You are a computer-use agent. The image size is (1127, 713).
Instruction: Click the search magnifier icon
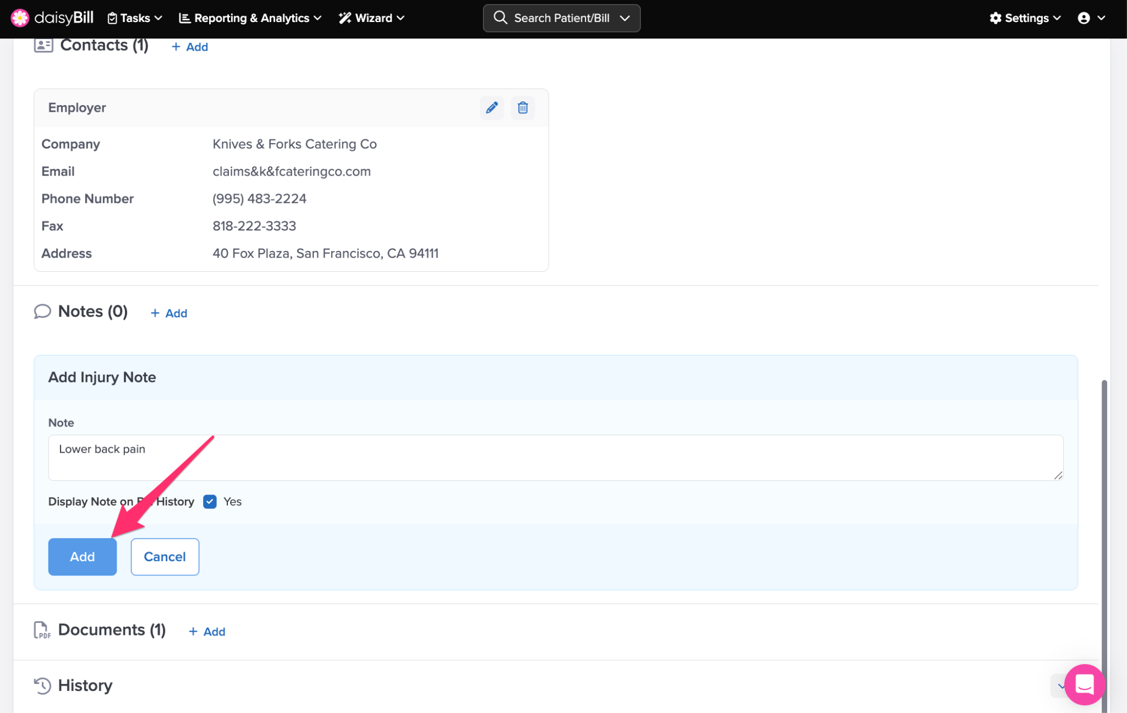click(500, 18)
